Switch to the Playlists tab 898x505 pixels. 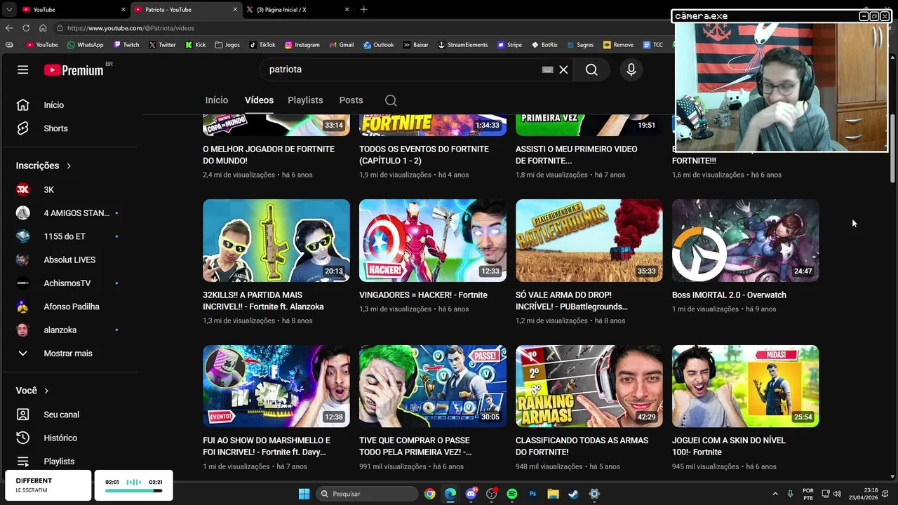(x=305, y=100)
